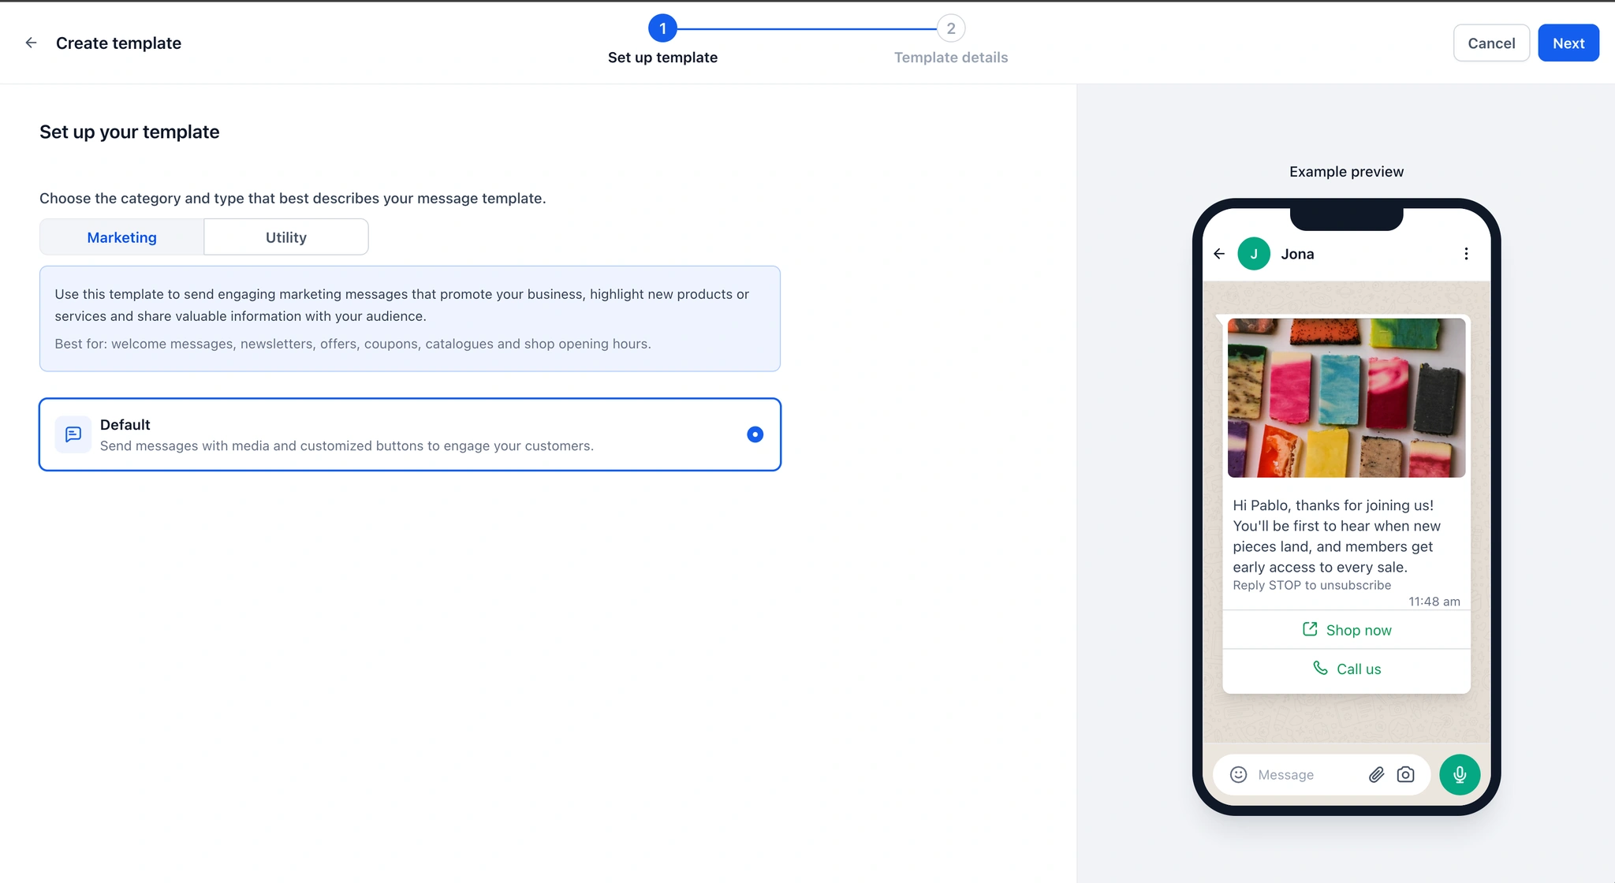Image resolution: width=1615 pixels, height=883 pixels.
Task: Click the Example preview label
Action: click(1346, 171)
